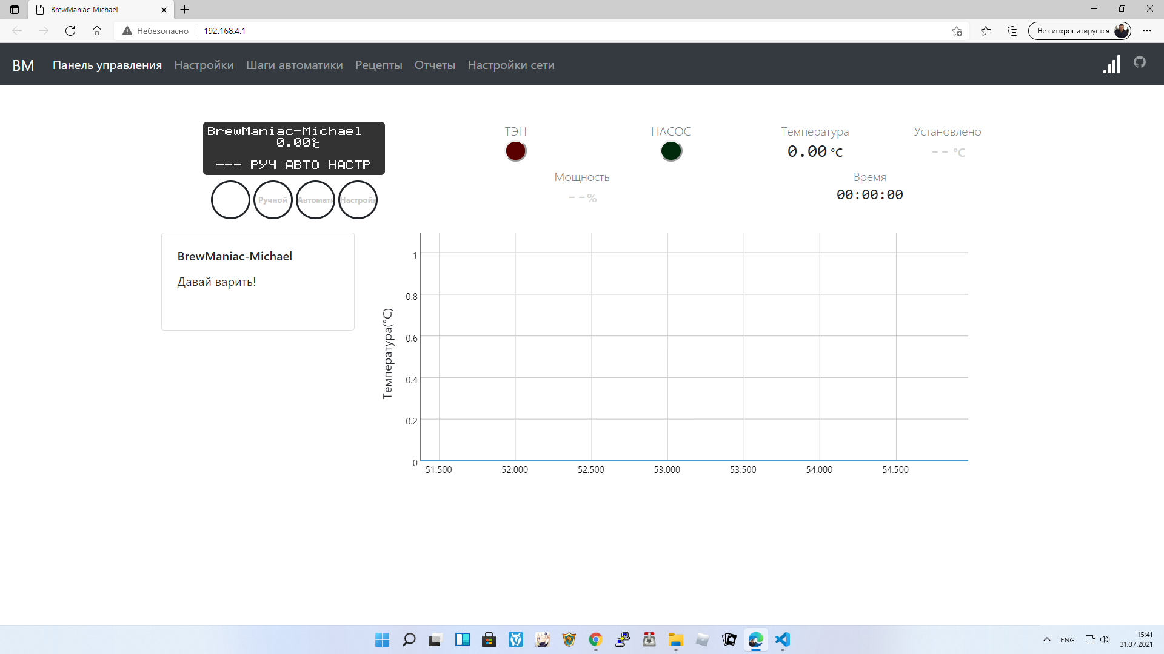Open a new browser tab
Image resolution: width=1164 pixels, height=654 pixels.
coord(185,9)
